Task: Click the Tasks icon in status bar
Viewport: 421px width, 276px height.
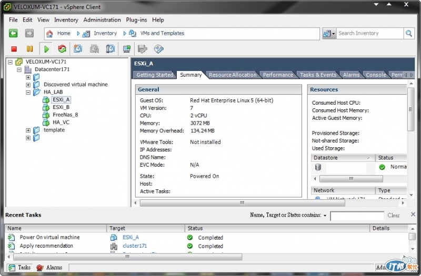Action: pos(12,268)
